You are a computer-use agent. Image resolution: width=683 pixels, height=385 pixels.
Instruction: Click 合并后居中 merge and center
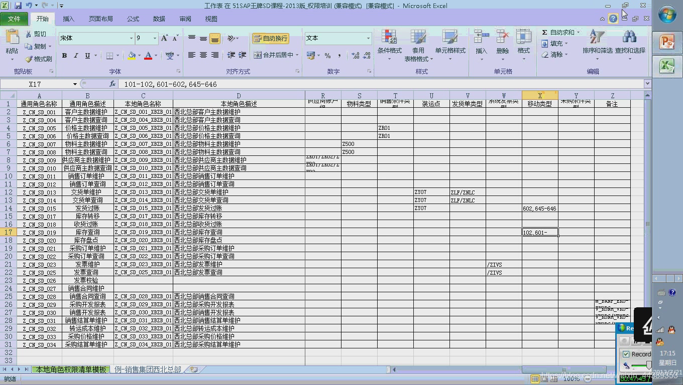tap(274, 55)
